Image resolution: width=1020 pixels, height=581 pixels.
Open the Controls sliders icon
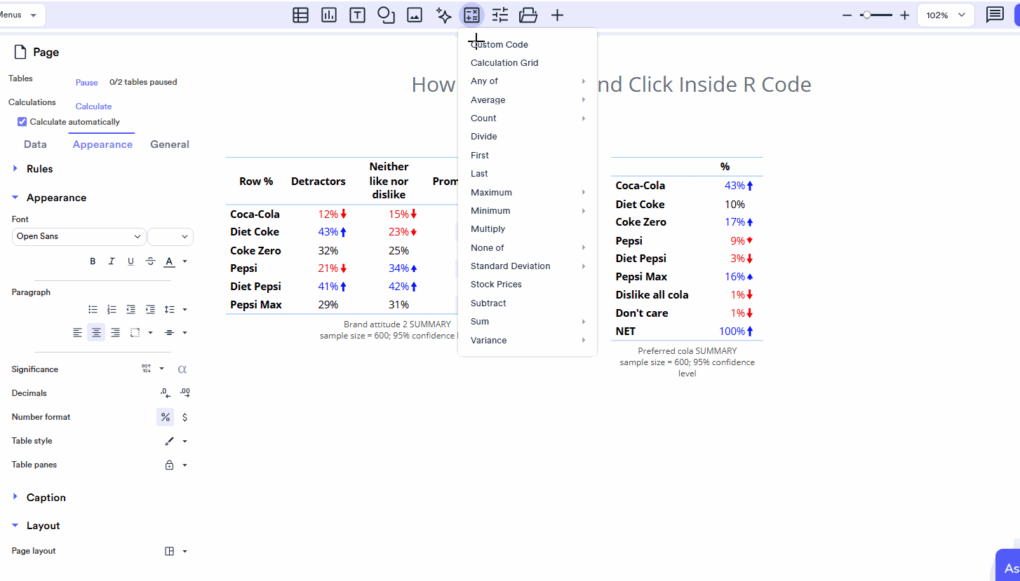pos(500,15)
